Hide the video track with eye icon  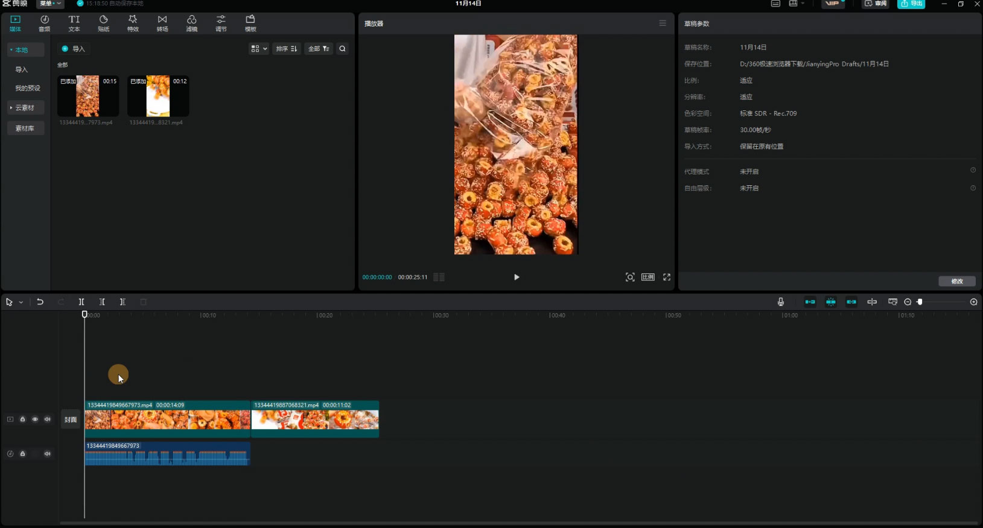point(35,419)
